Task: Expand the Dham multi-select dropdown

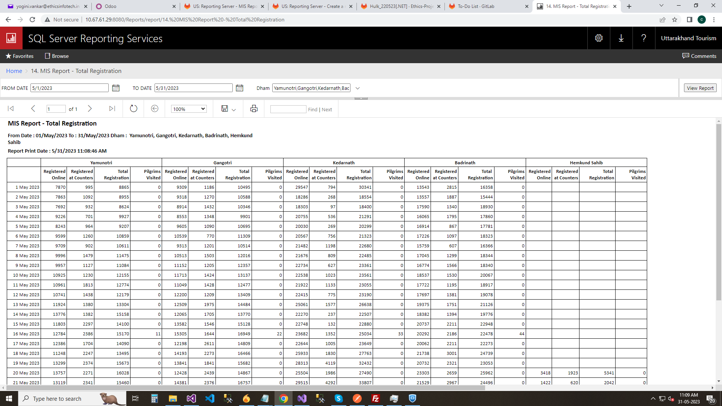Action: coord(358,88)
